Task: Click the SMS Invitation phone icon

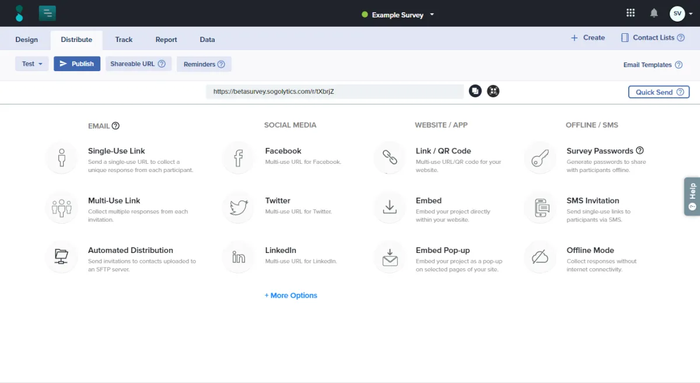Action: [x=540, y=207]
